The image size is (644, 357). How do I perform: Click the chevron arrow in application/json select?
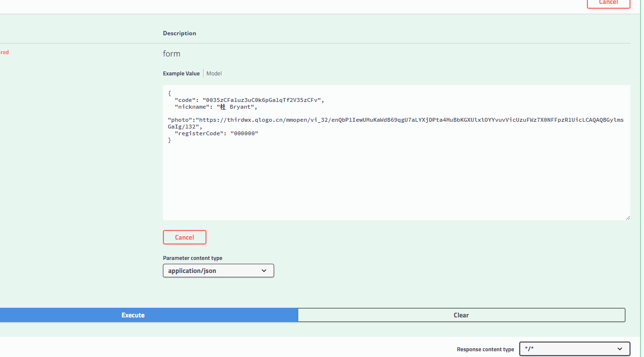(264, 271)
